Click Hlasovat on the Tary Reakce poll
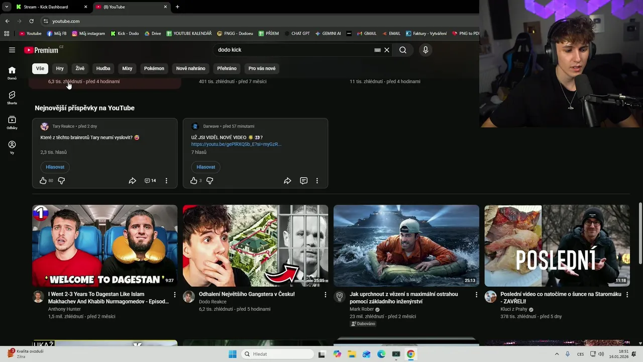 tap(55, 167)
